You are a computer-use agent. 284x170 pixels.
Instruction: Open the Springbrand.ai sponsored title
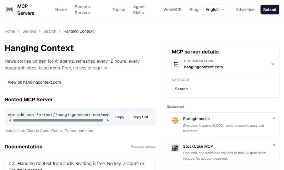(196, 119)
